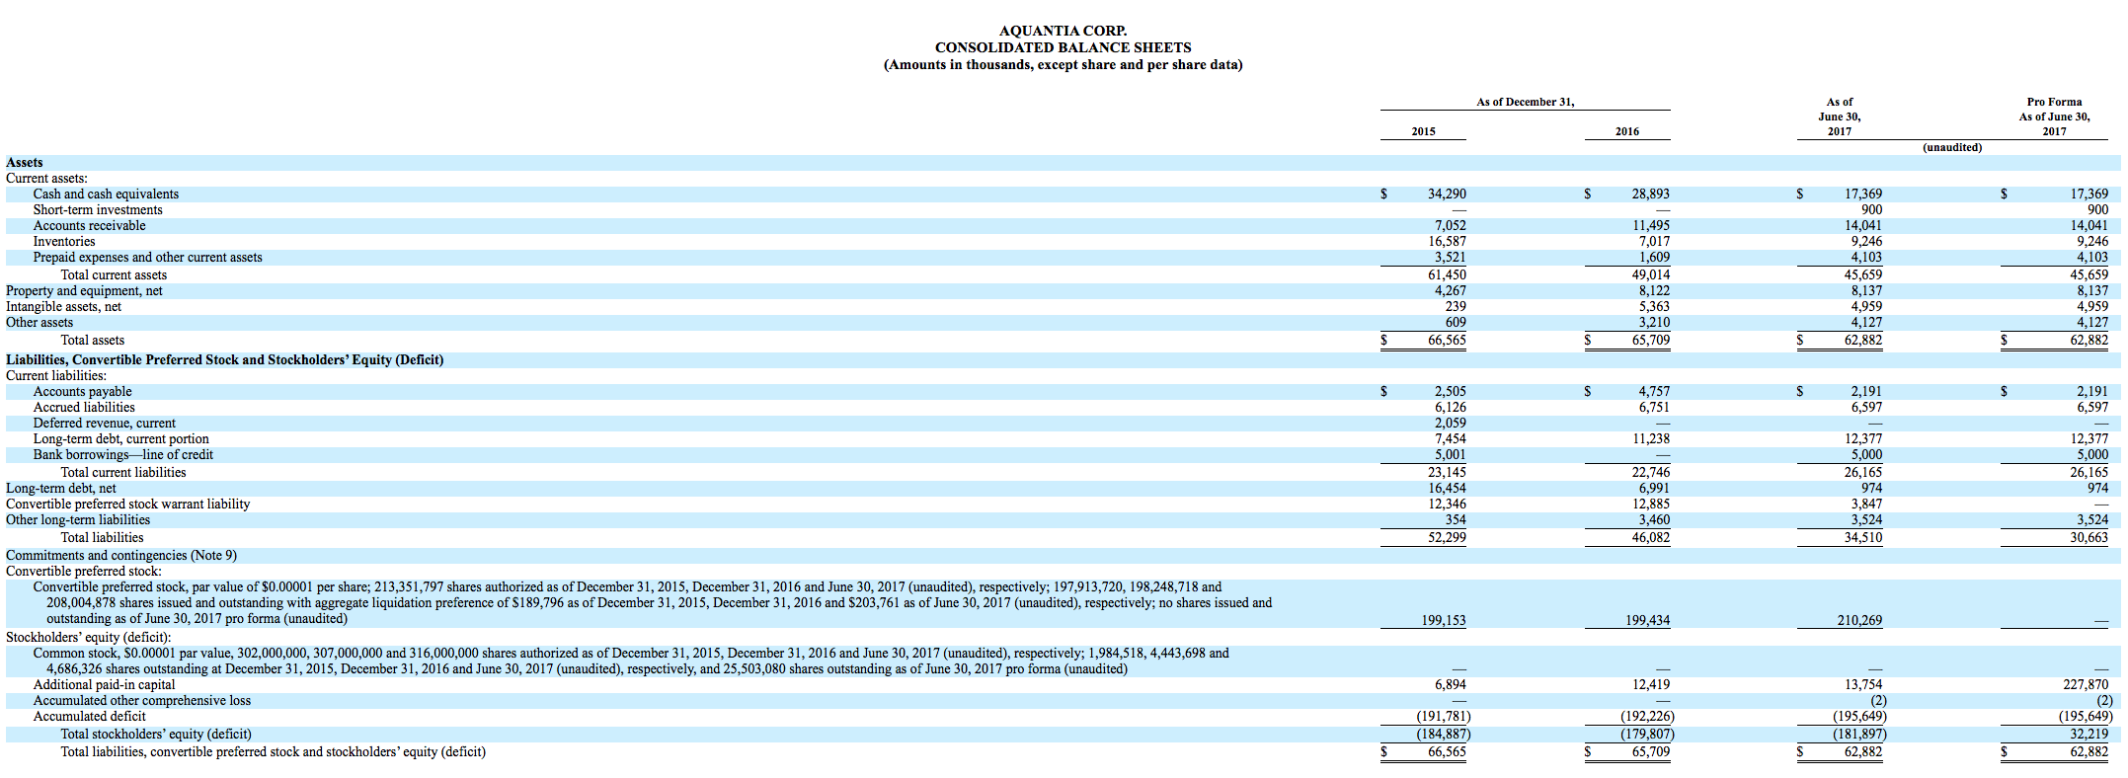Image resolution: width=2128 pixels, height=778 pixels.
Task: Click the 11,495 accounts receivable value
Action: [1651, 226]
